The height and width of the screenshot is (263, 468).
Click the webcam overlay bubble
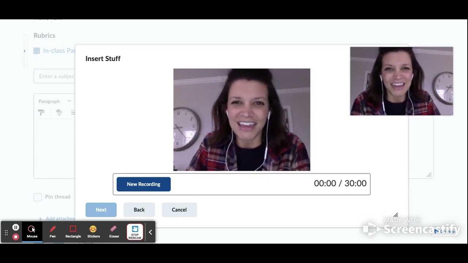tap(401, 81)
